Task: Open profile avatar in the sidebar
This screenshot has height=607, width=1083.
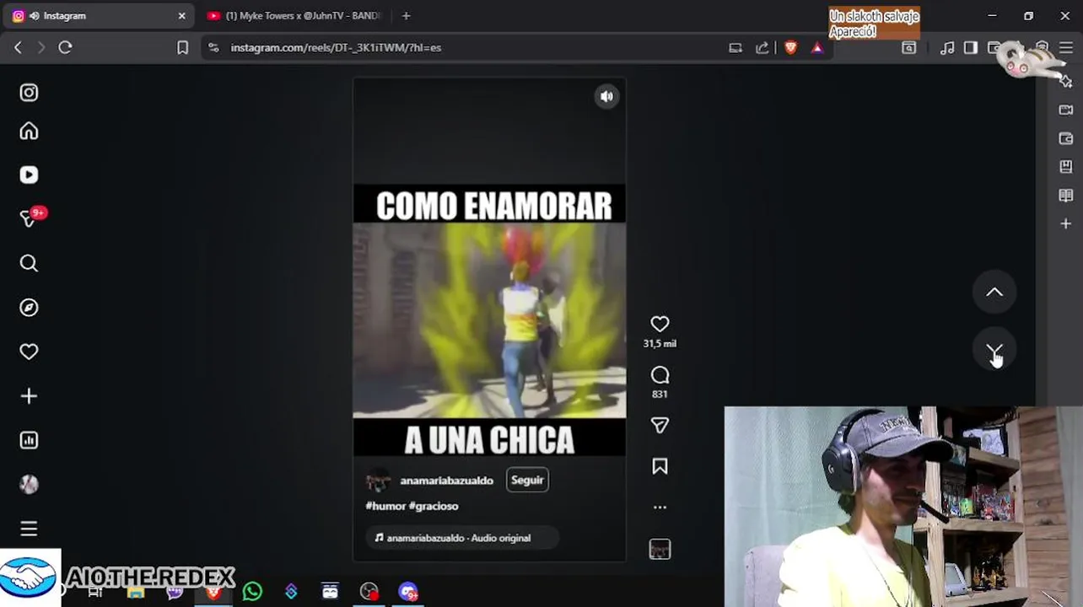Action: tap(29, 484)
